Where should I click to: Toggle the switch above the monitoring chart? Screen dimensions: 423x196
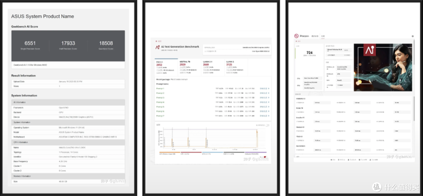coord(268,125)
